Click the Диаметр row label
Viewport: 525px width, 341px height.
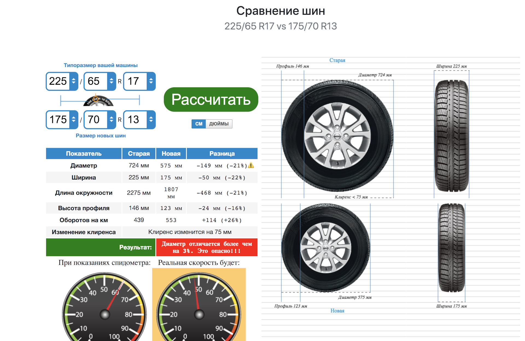pyautogui.click(x=84, y=166)
